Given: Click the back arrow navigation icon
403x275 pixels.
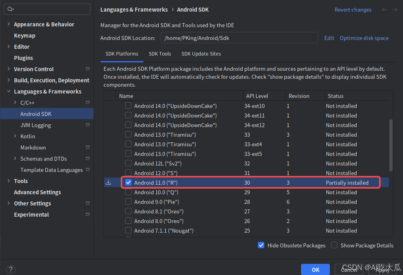Looking at the screenshot, I should point(385,10).
